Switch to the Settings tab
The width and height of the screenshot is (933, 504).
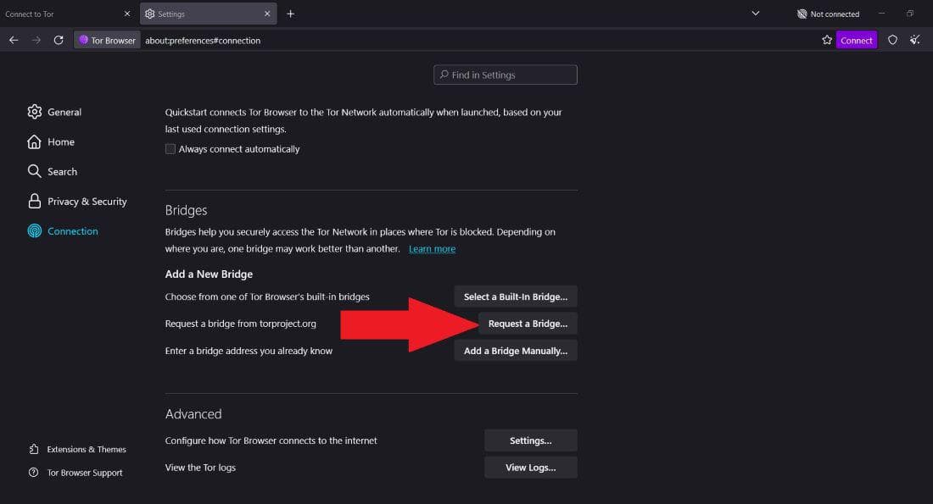coord(209,14)
